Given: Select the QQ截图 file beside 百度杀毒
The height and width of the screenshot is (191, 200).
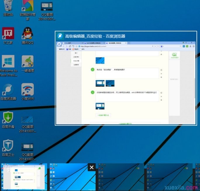Looking at the screenshot, I should pyautogui.click(x=27, y=124).
